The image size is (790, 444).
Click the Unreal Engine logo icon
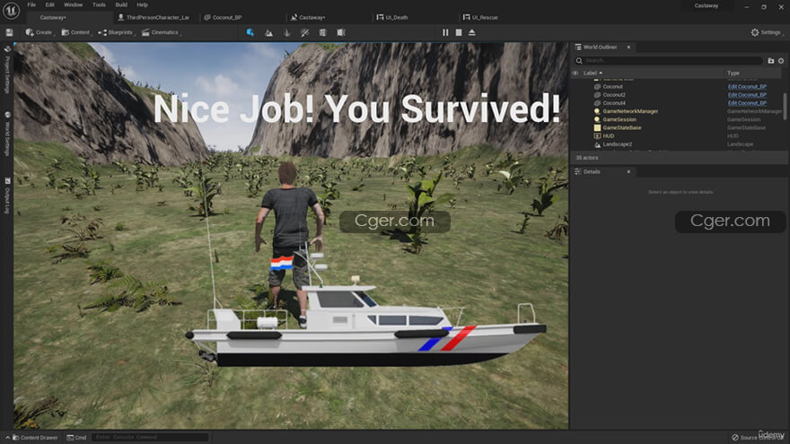(11, 10)
